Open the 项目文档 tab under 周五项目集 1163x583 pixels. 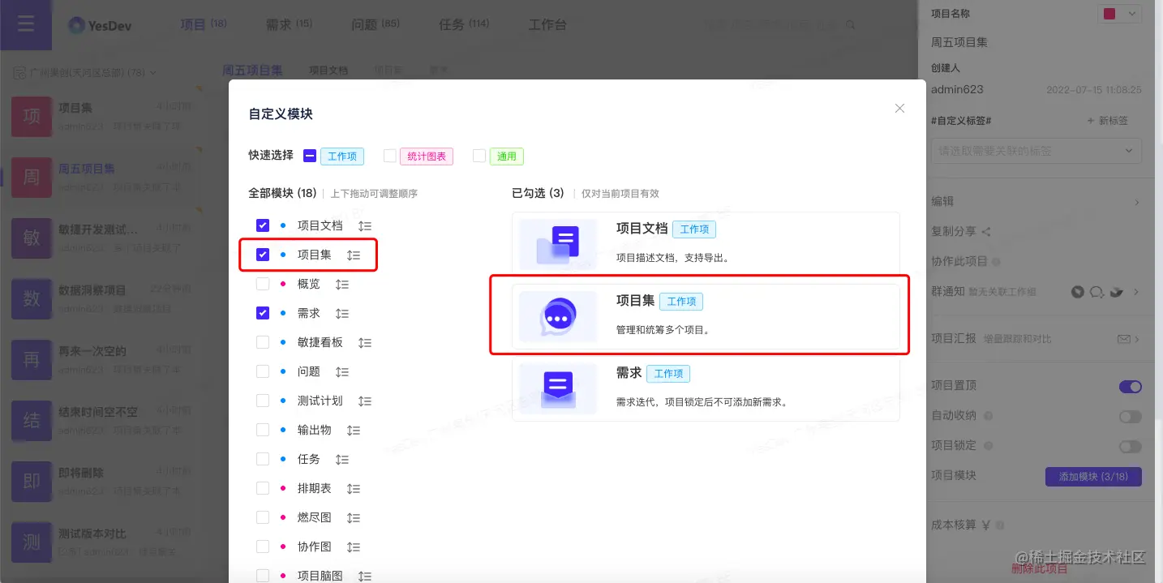pos(328,70)
